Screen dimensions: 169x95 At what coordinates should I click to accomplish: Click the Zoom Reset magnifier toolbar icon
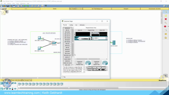click(35, 6)
